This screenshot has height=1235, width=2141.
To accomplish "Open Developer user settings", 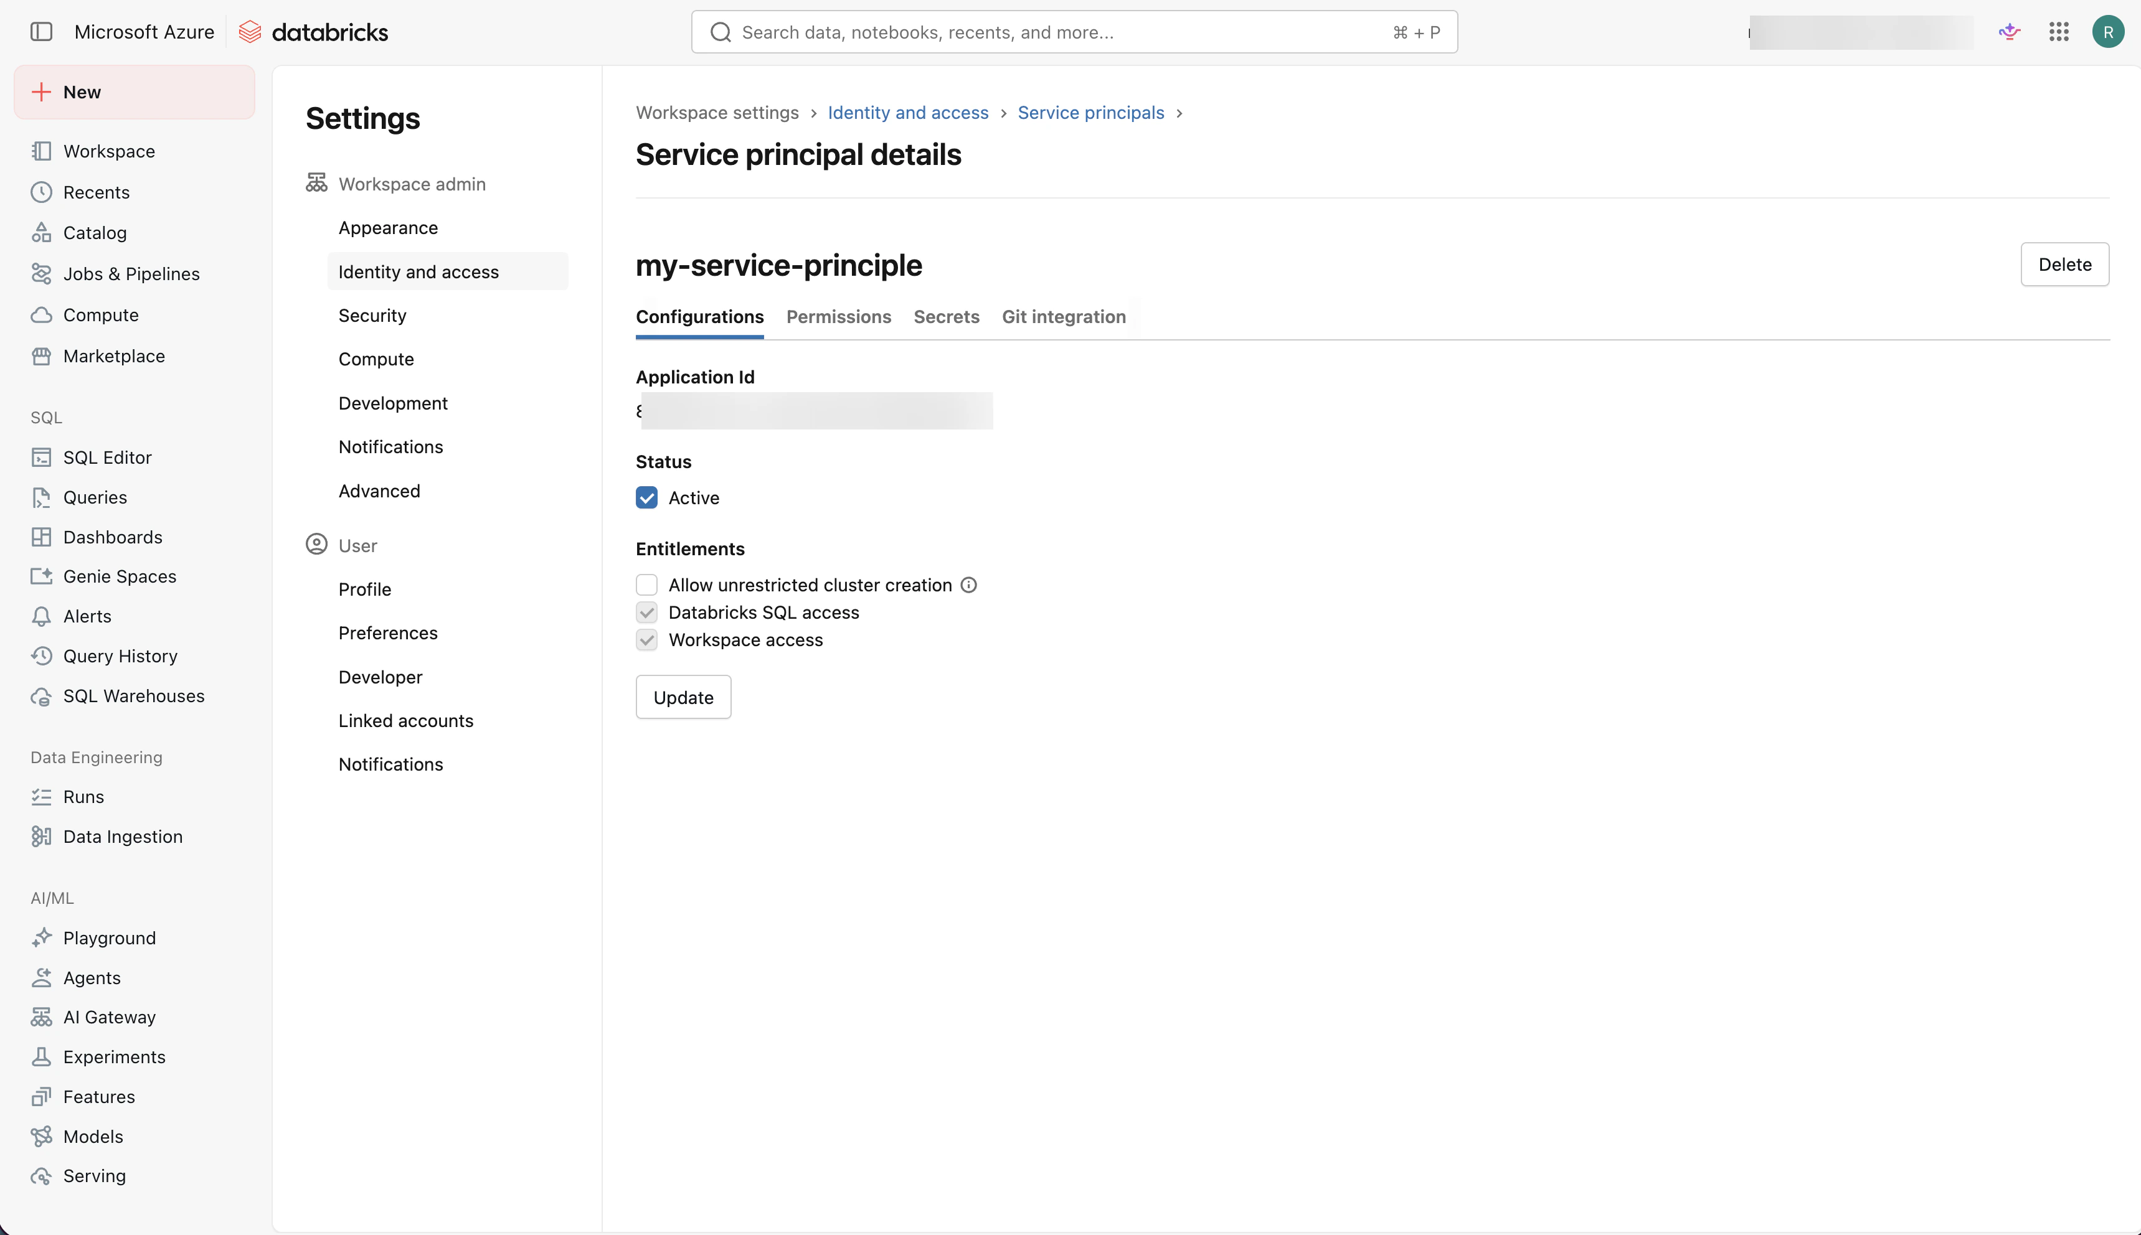I will click(447, 677).
